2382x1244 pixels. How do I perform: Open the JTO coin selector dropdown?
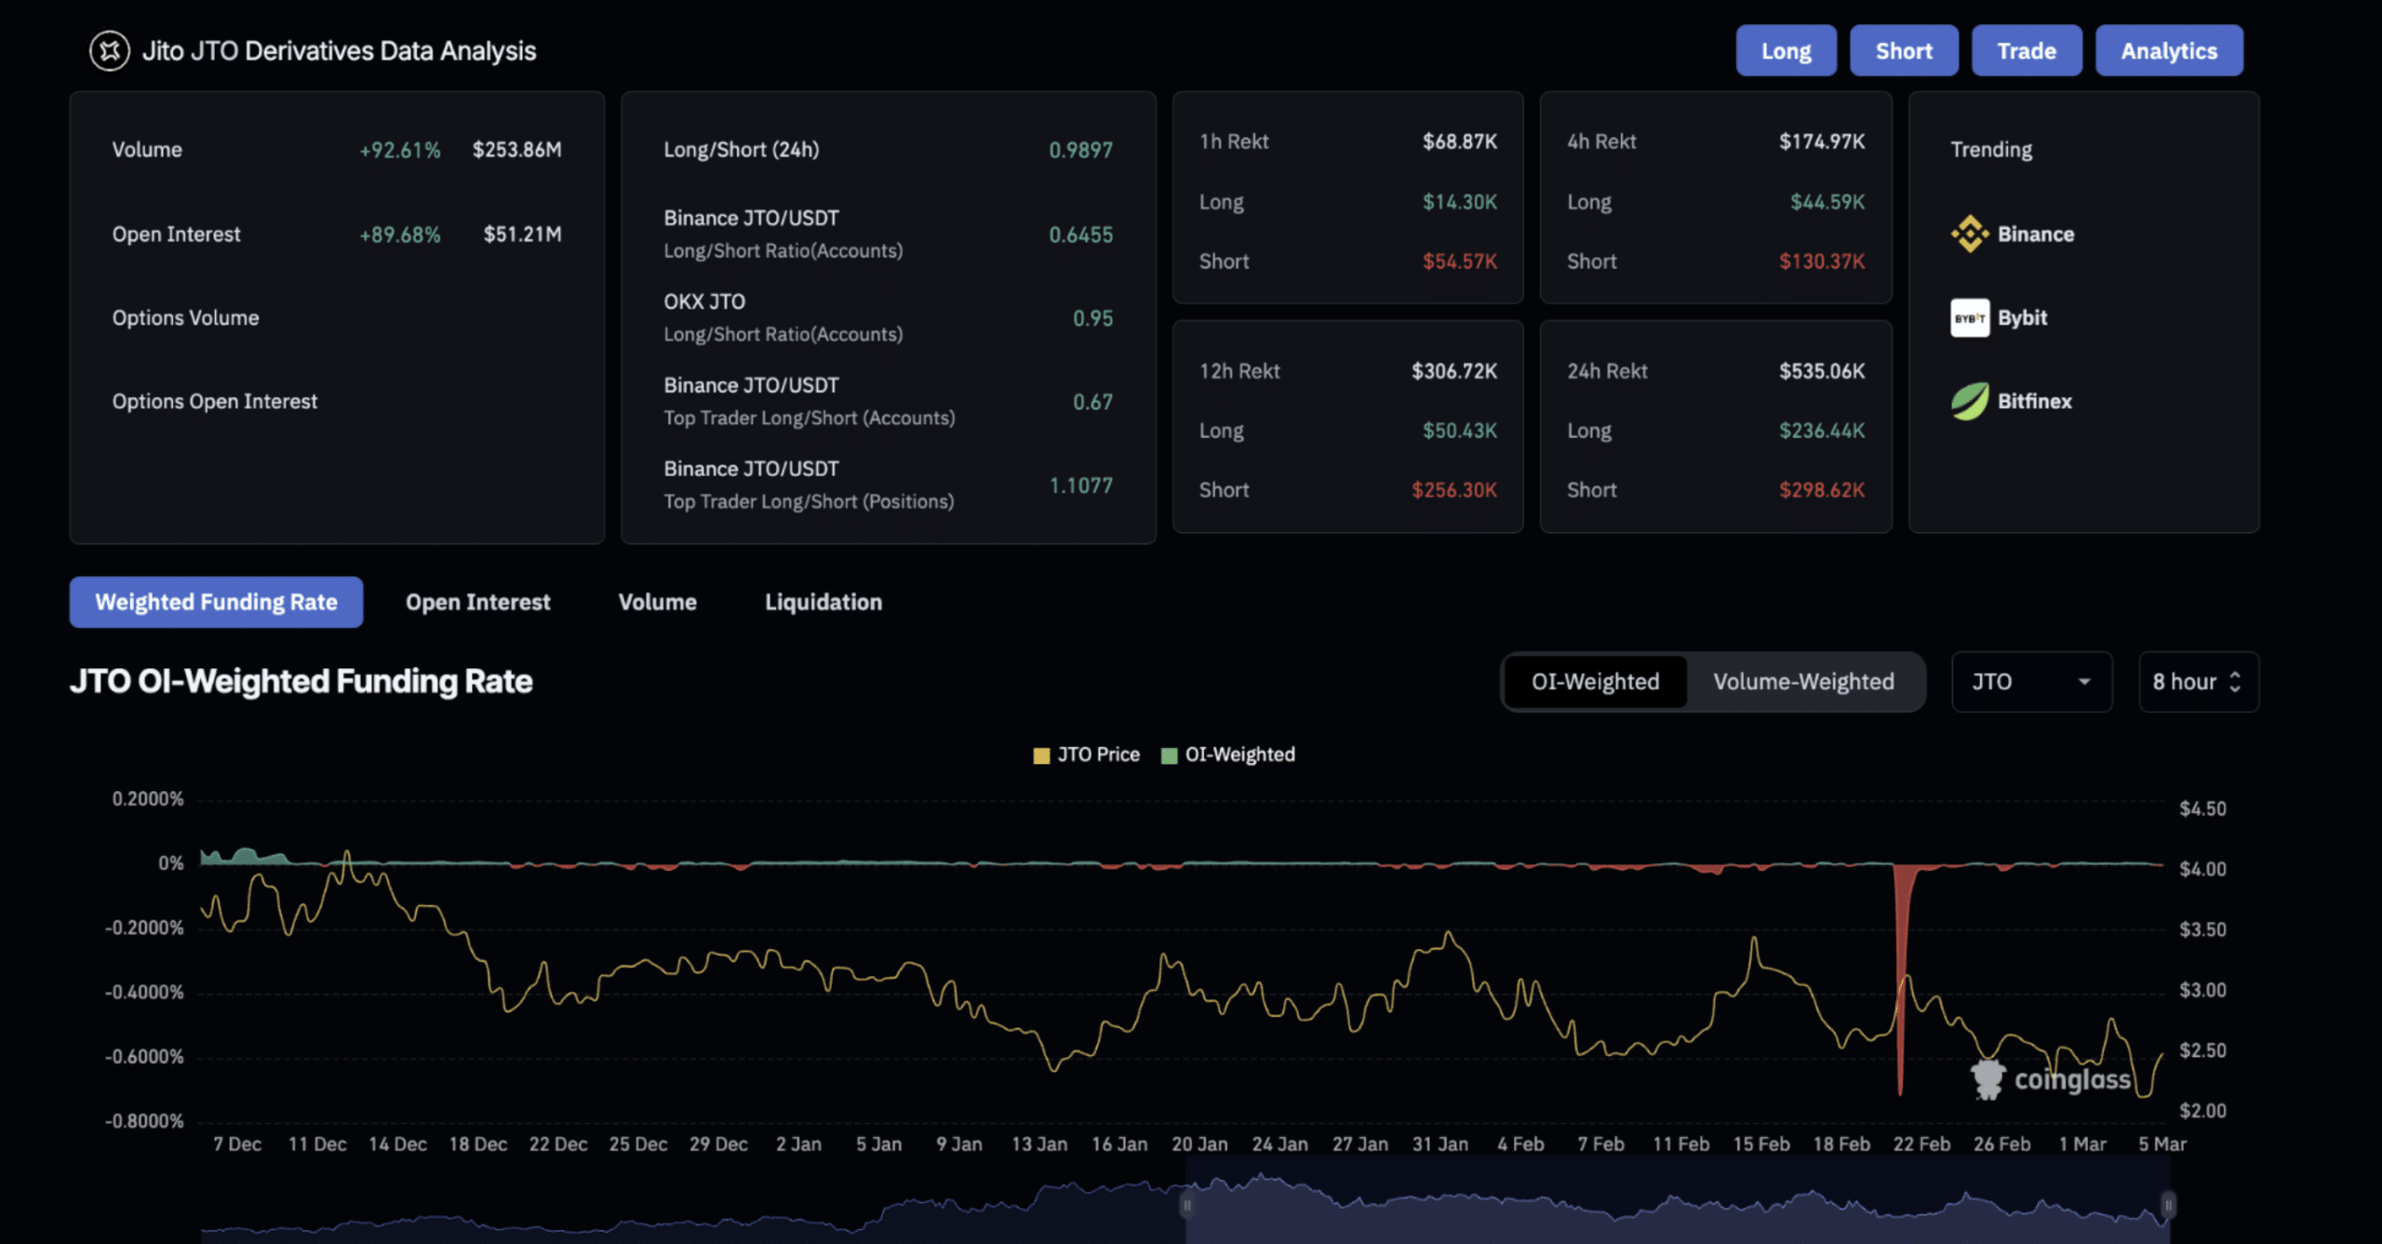(x=2031, y=681)
